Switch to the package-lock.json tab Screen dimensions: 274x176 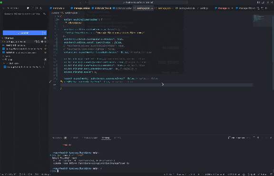click(x=185, y=8)
